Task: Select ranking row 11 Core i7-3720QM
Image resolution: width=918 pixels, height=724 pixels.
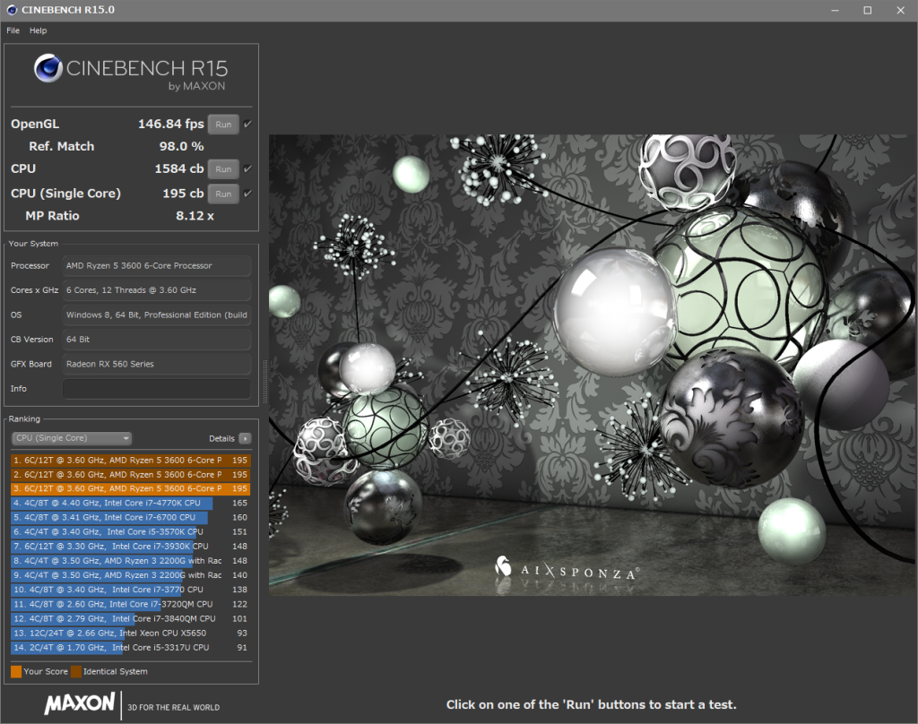Action: tap(131, 604)
